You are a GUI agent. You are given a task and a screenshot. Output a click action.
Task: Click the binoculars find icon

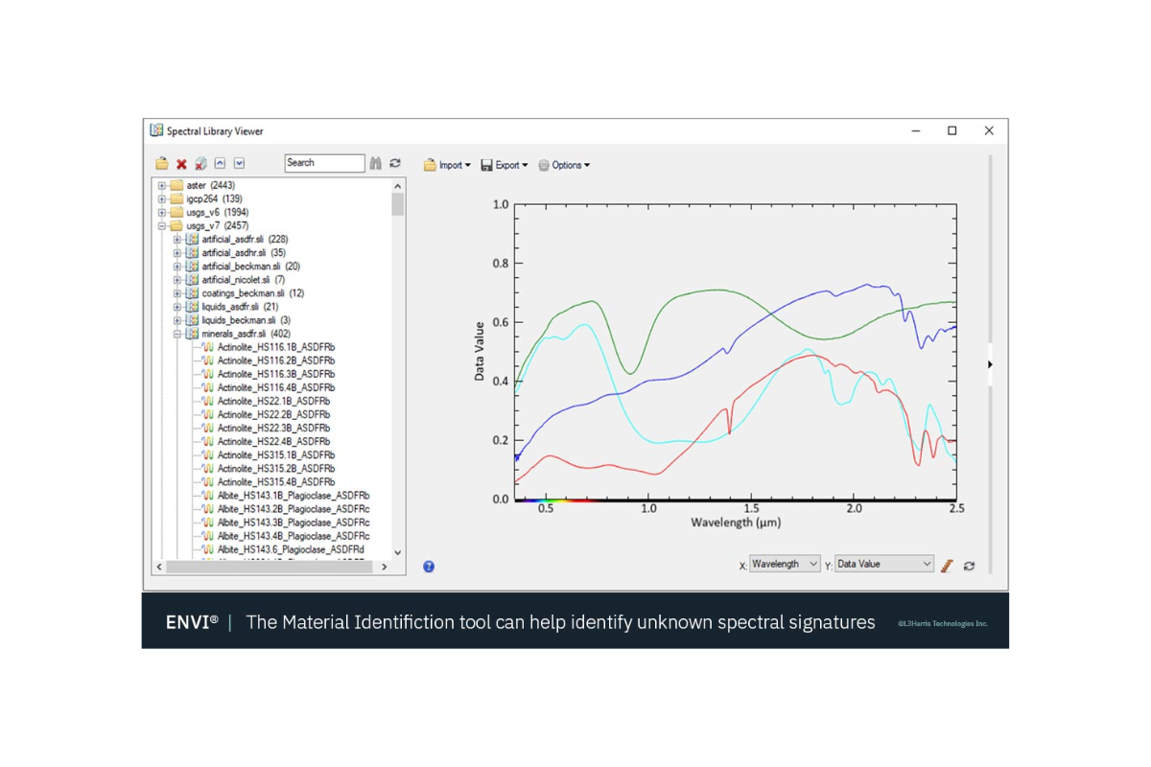click(x=375, y=163)
